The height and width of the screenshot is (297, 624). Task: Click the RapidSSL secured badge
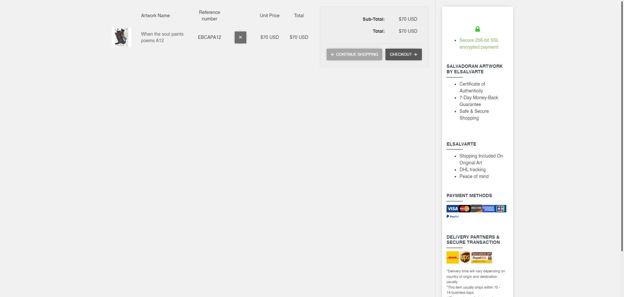tap(482, 258)
